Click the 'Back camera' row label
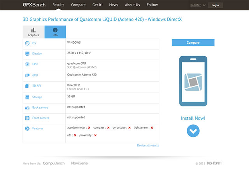Viewport: 249px width, 187px height. pyautogui.click(x=40, y=108)
